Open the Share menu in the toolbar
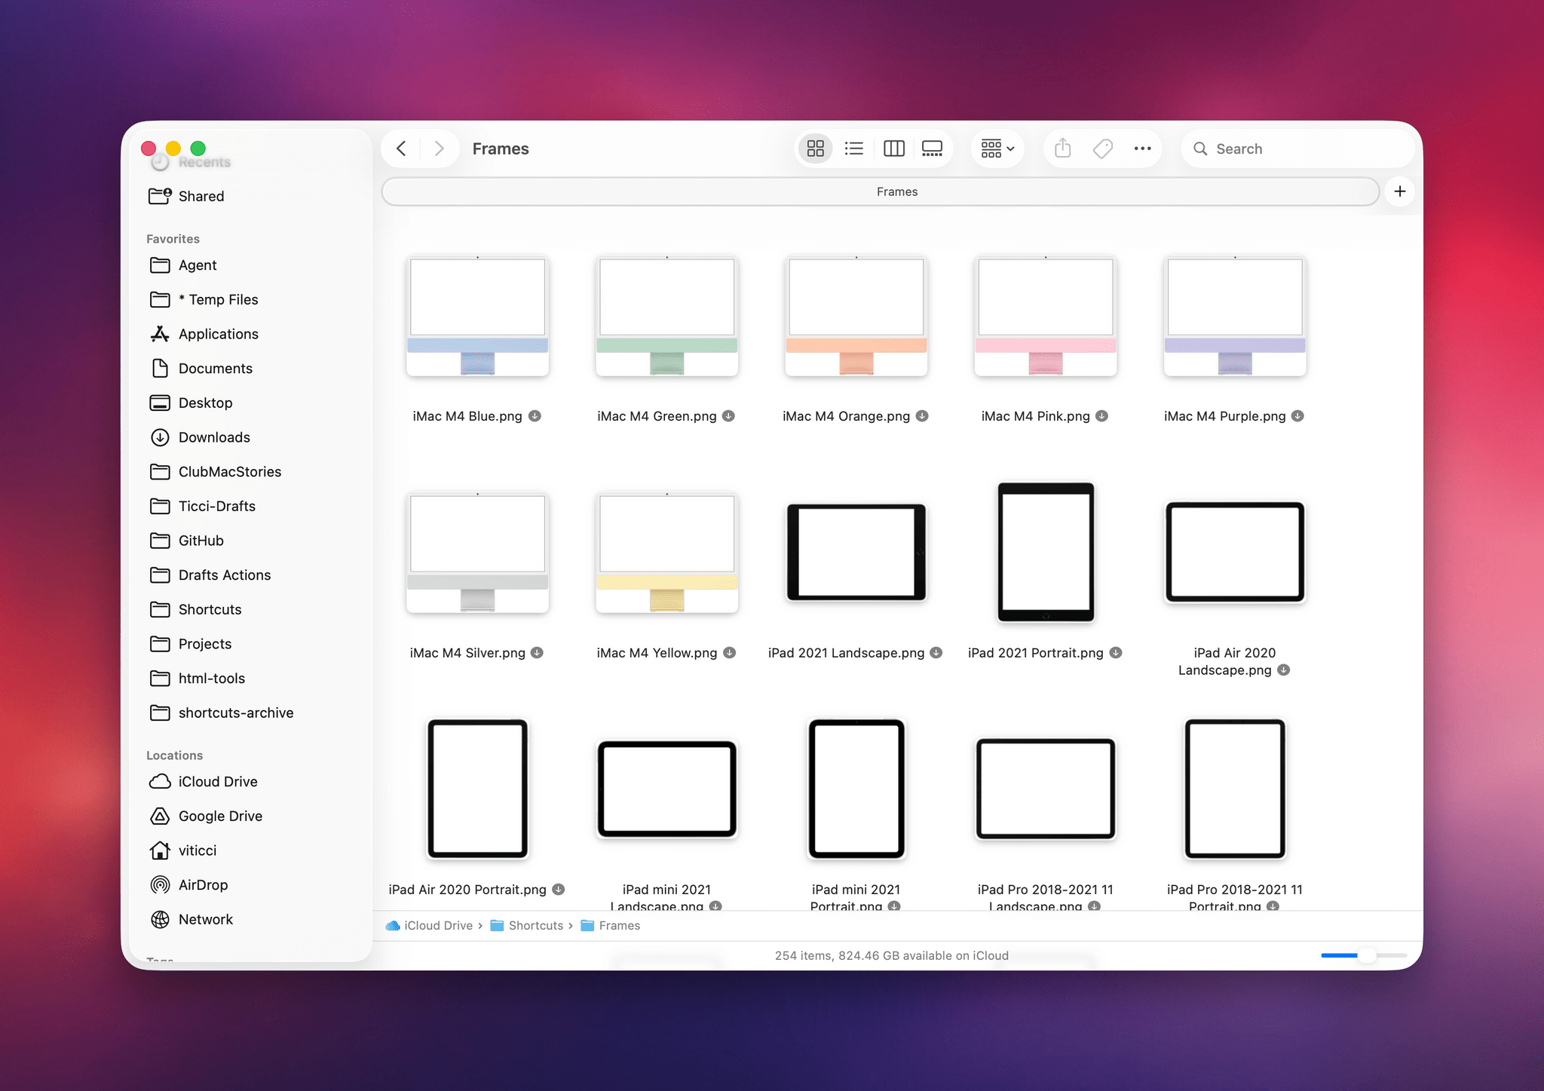This screenshot has height=1091, width=1544. pyautogui.click(x=1062, y=149)
